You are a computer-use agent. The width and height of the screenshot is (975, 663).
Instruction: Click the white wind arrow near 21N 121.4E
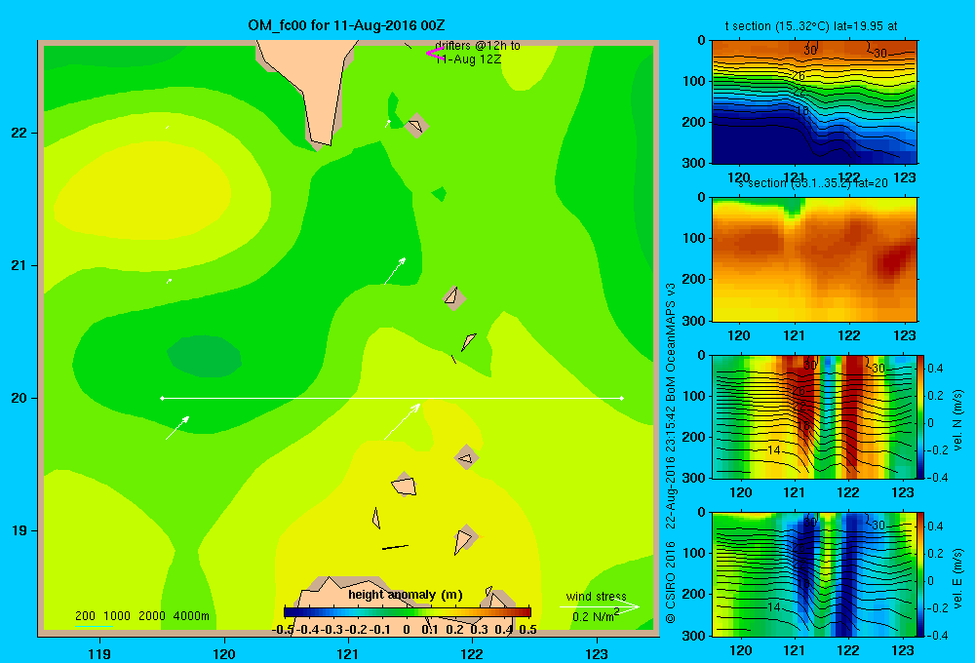395,271
